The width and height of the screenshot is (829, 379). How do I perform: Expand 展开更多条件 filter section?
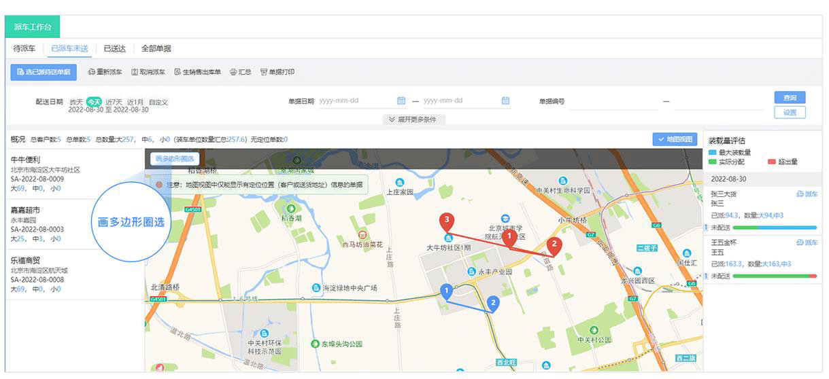pyautogui.click(x=412, y=120)
